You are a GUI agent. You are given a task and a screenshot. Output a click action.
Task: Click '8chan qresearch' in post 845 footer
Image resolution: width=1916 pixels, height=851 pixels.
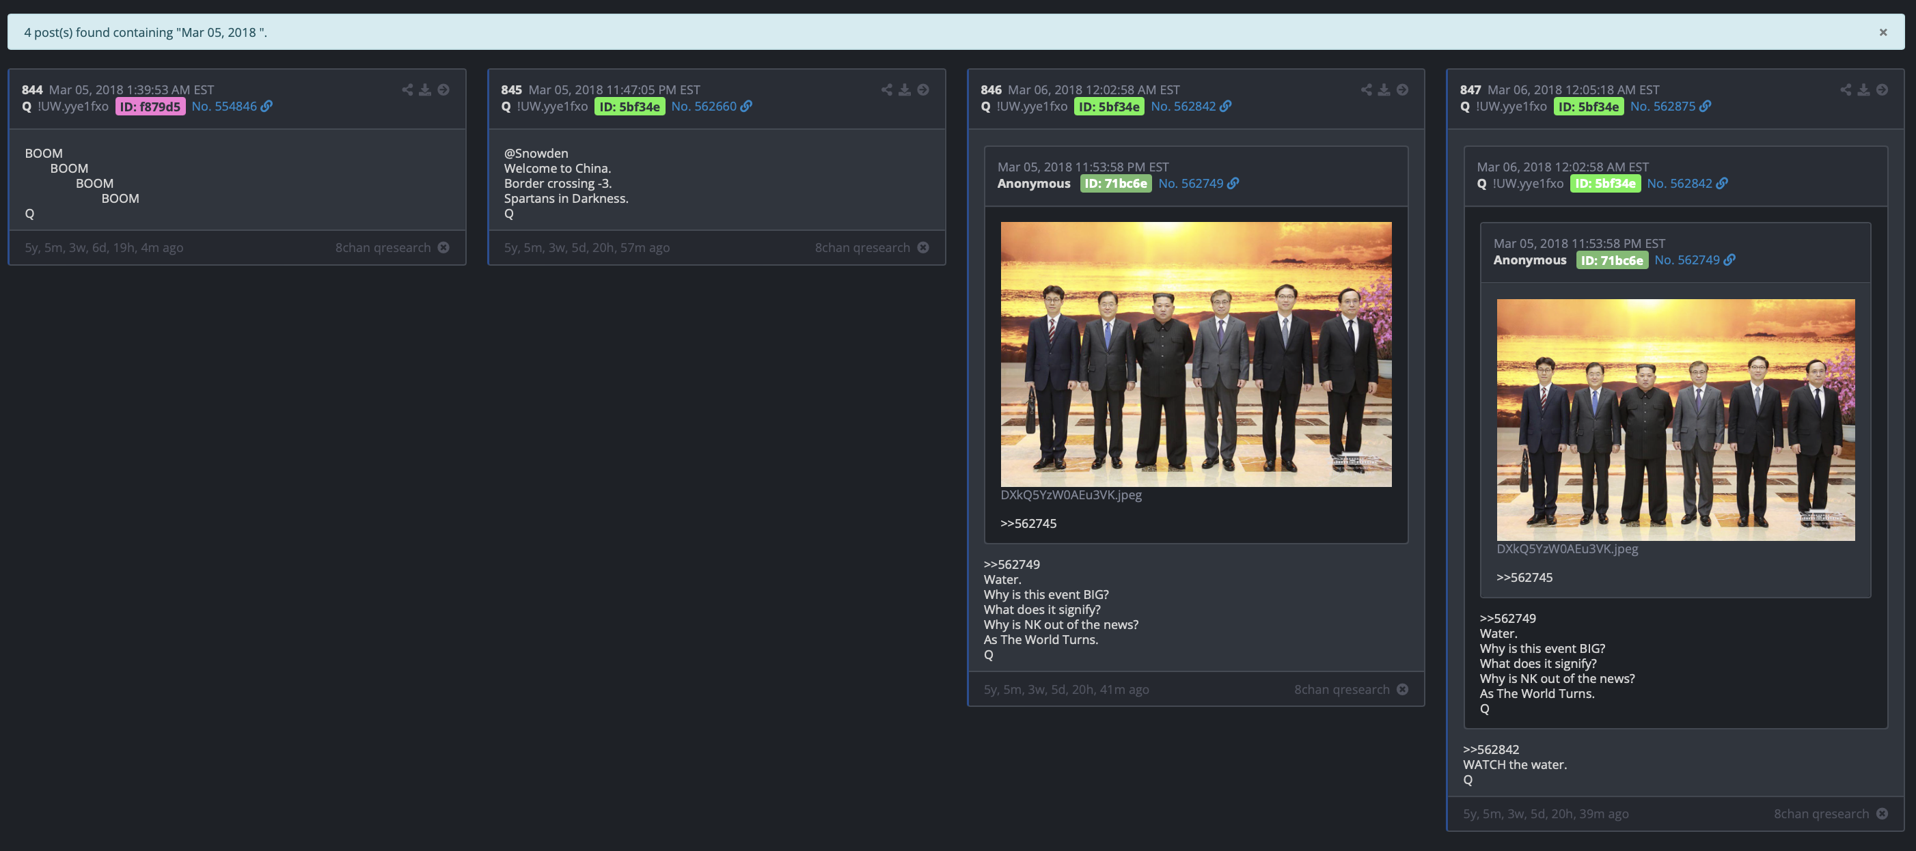coord(862,247)
